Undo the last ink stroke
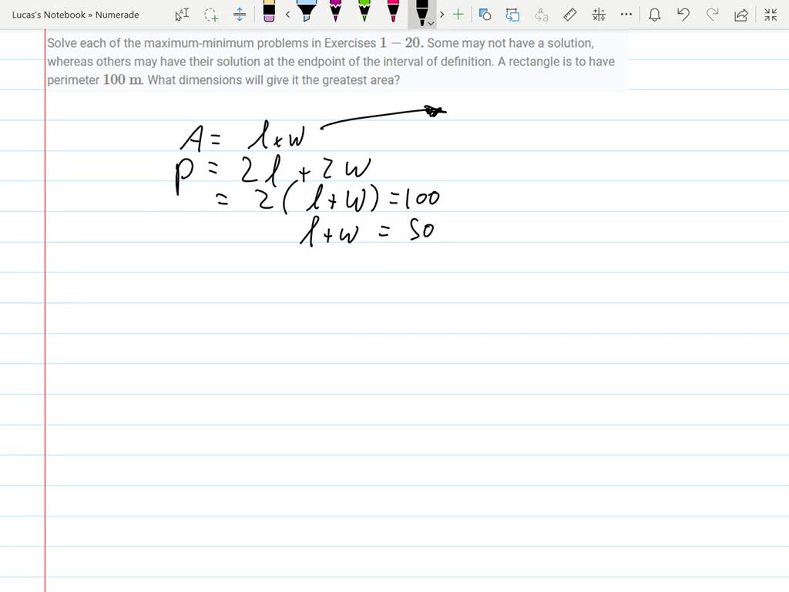789x592 pixels. [x=683, y=14]
